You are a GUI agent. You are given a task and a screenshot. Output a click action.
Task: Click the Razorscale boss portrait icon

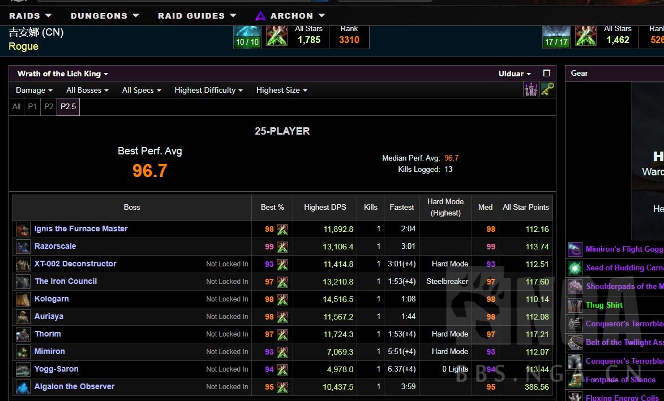(23, 247)
